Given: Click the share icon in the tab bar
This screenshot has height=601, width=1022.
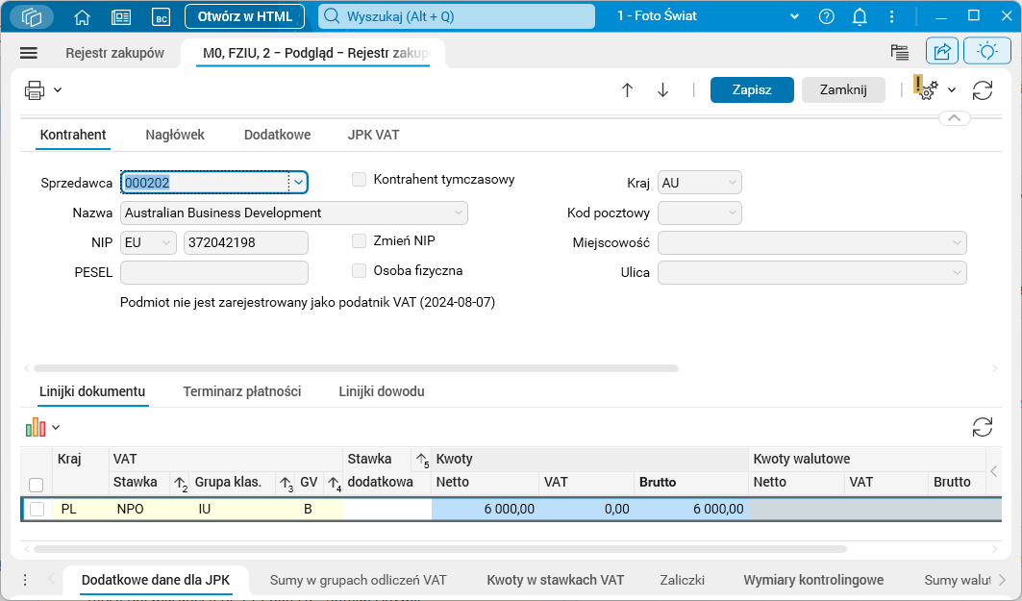Looking at the screenshot, I should (x=942, y=52).
